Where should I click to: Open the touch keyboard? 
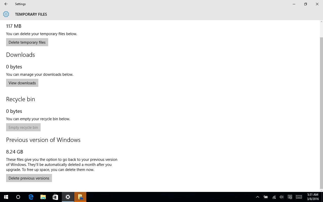click(299, 197)
